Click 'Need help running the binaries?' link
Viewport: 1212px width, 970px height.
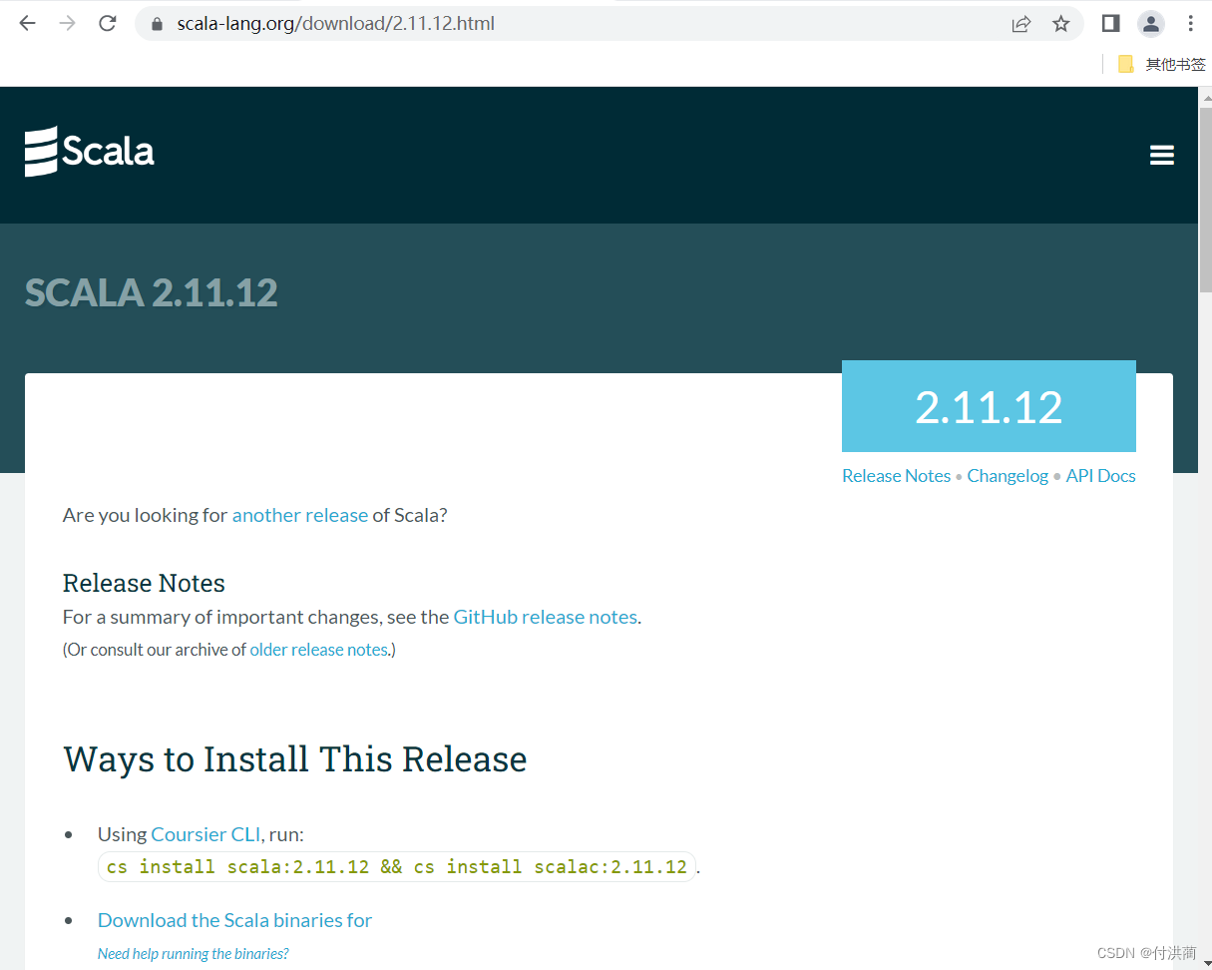pyautogui.click(x=193, y=954)
